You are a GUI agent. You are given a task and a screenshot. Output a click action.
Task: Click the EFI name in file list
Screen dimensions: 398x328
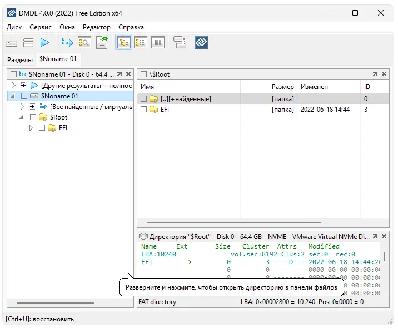tap(165, 110)
